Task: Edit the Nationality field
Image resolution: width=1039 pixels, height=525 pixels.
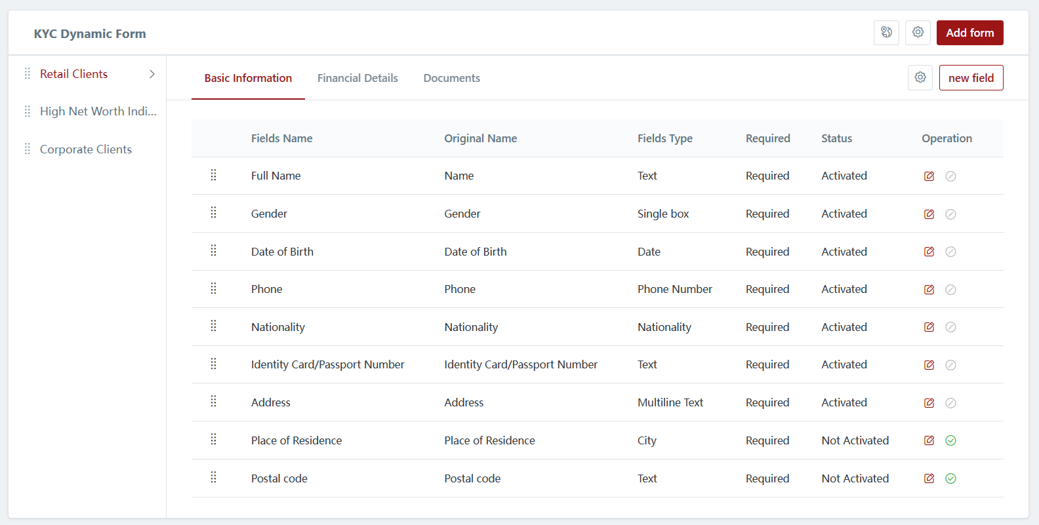Action: click(x=929, y=327)
